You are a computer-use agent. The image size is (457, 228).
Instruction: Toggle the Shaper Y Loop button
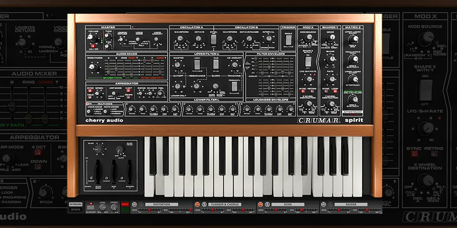pos(335,91)
